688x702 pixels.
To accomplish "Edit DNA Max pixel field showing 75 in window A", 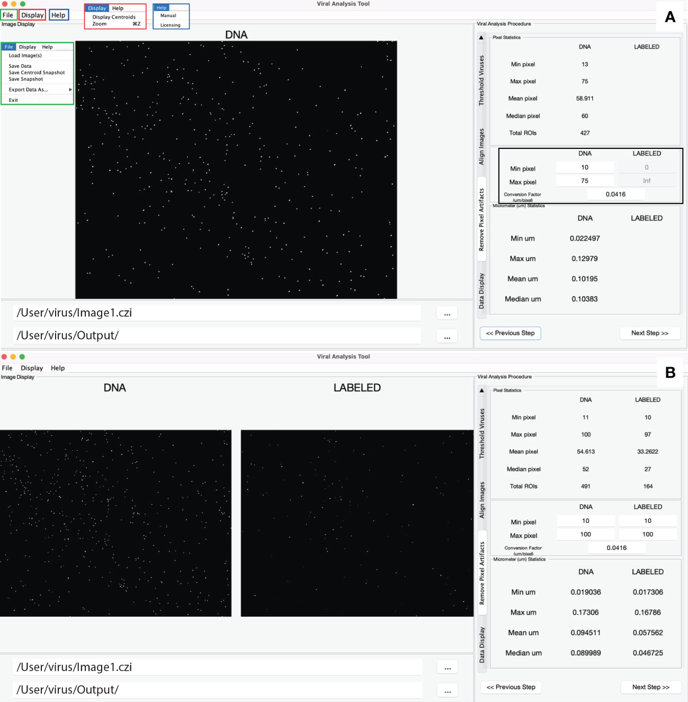I will pos(585,181).
